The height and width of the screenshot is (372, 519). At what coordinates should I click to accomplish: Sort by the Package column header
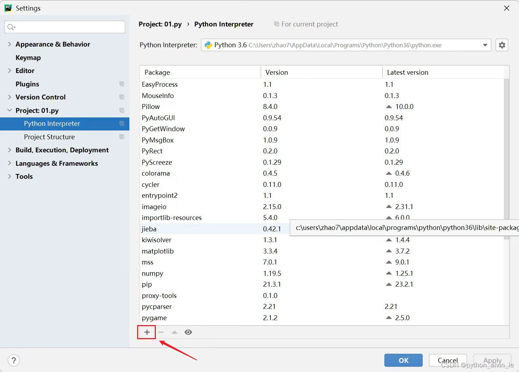(x=200, y=72)
